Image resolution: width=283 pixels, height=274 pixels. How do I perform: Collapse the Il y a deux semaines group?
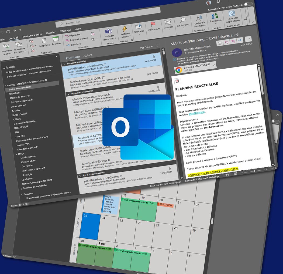click(x=68, y=94)
